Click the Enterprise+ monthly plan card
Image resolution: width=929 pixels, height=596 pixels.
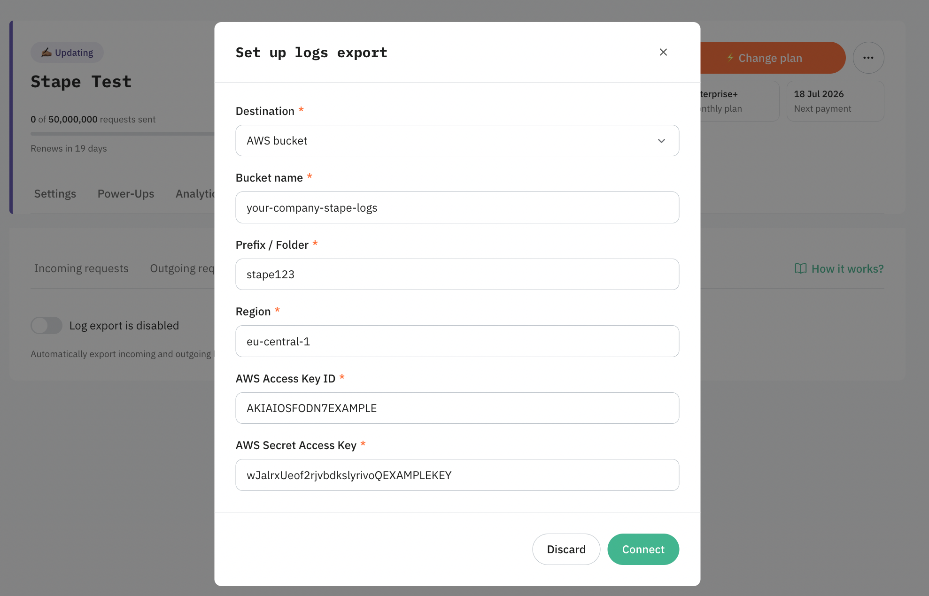(x=740, y=101)
